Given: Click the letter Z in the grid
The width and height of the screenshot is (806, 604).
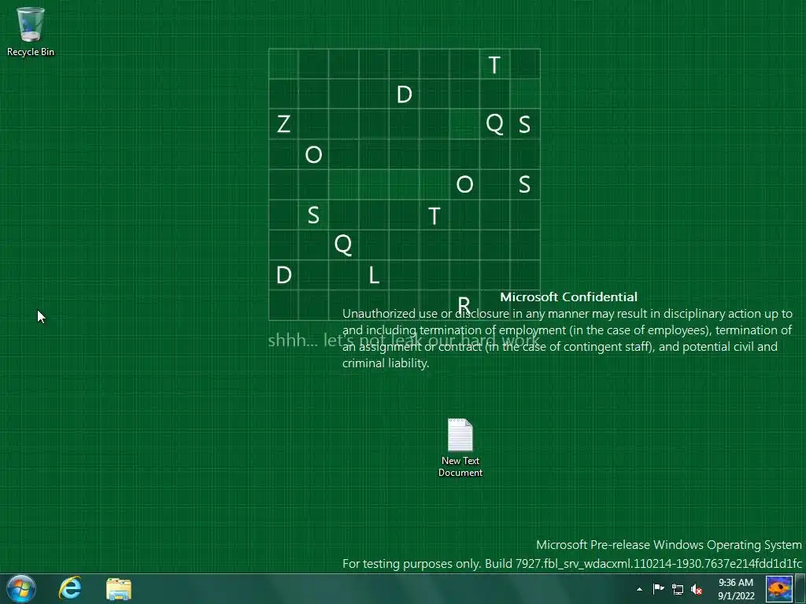Looking at the screenshot, I should pos(283,123).
